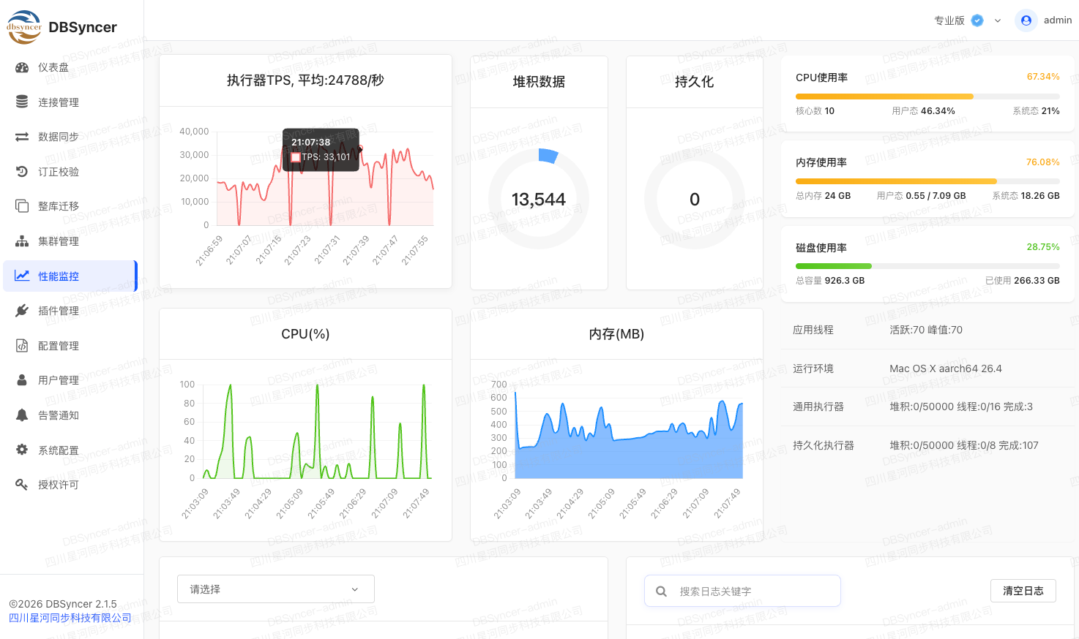Click the 执行器TPS chart title
This screenshot has height=639, width=1079.
coord(305,80)
